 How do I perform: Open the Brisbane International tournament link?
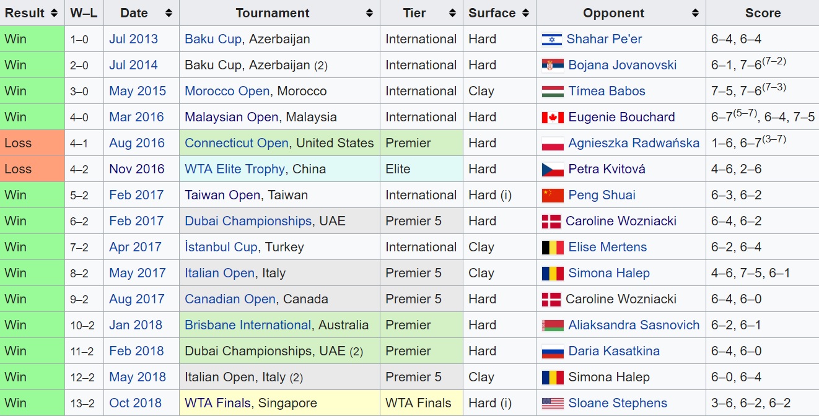pos(248,325)
